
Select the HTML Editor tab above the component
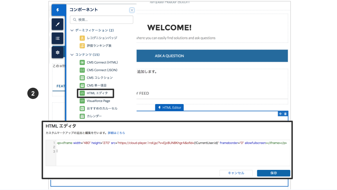169,107
